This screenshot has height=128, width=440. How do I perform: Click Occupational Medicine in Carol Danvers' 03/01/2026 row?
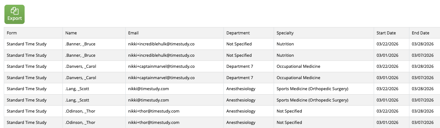[x=298, y=78]
